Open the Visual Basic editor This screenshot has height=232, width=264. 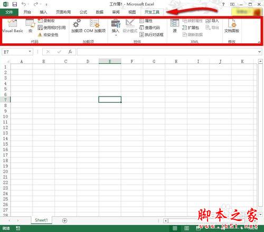pos(13,26)
